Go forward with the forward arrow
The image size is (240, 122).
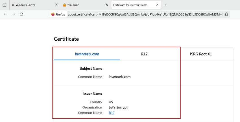pos(14,14)
